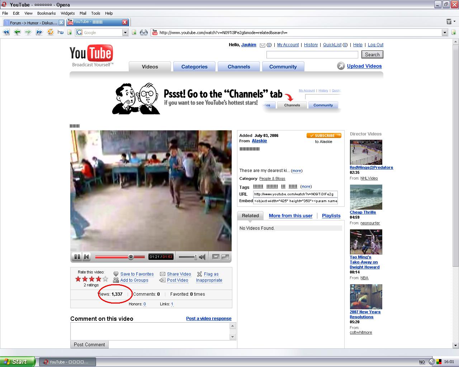Switch the video to full screen
Viewport: 459px width, 367px height.
pos(225,257)
